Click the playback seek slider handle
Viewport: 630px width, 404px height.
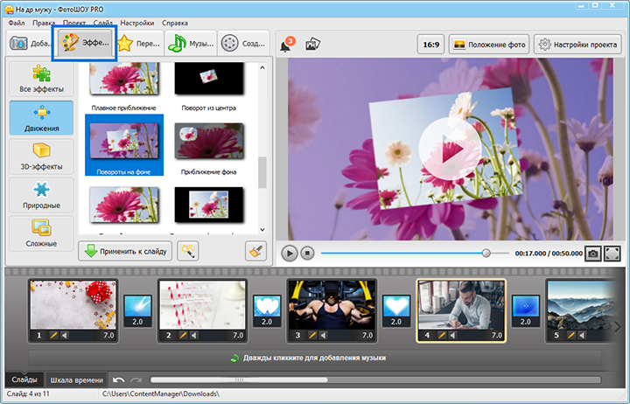point(486,253)
